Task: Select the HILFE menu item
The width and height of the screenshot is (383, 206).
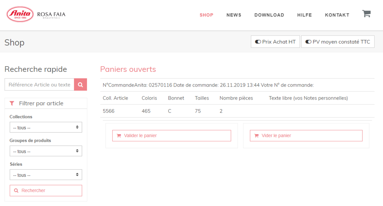Action: (304, 15)
